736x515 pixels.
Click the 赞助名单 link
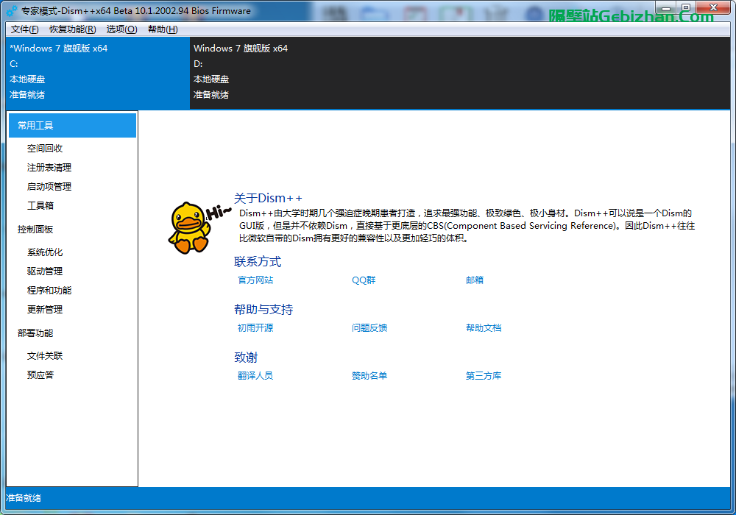(369, 376)
